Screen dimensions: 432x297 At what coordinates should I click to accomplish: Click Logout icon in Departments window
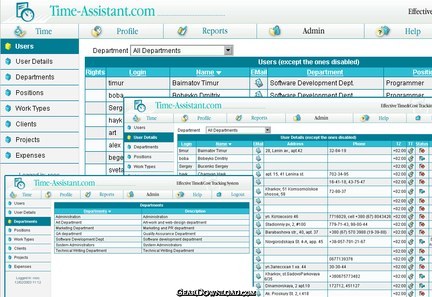(219, 194)
